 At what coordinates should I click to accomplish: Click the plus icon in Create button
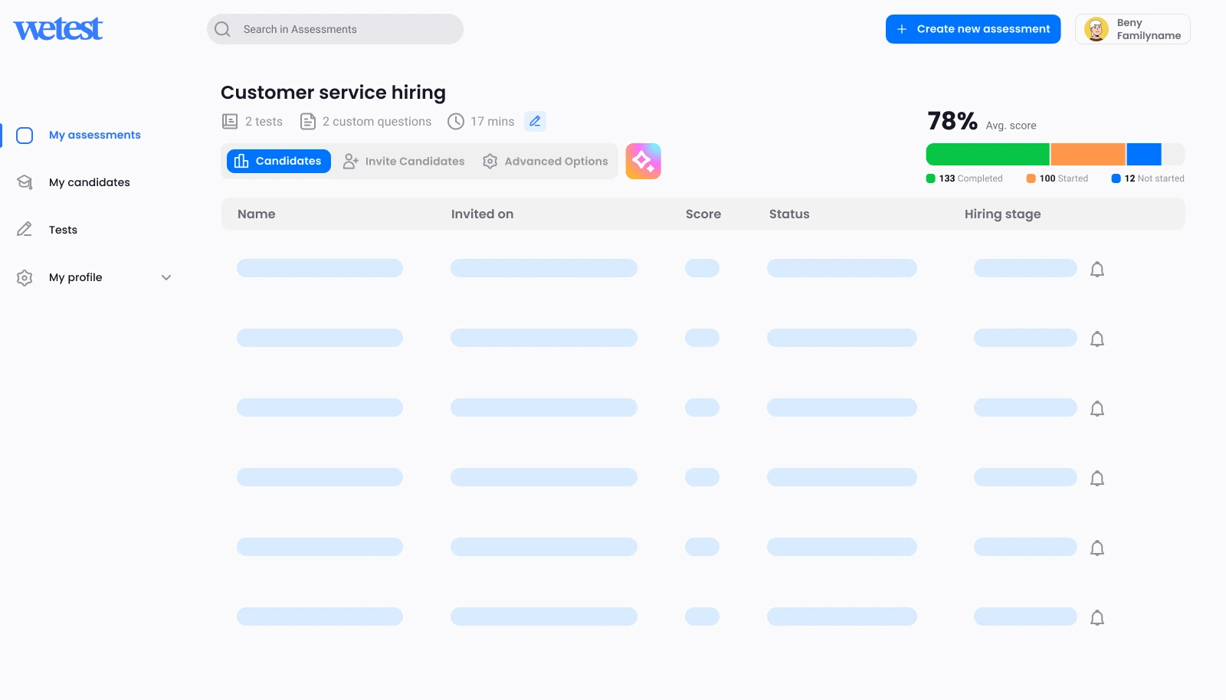(x=902, y=29)
